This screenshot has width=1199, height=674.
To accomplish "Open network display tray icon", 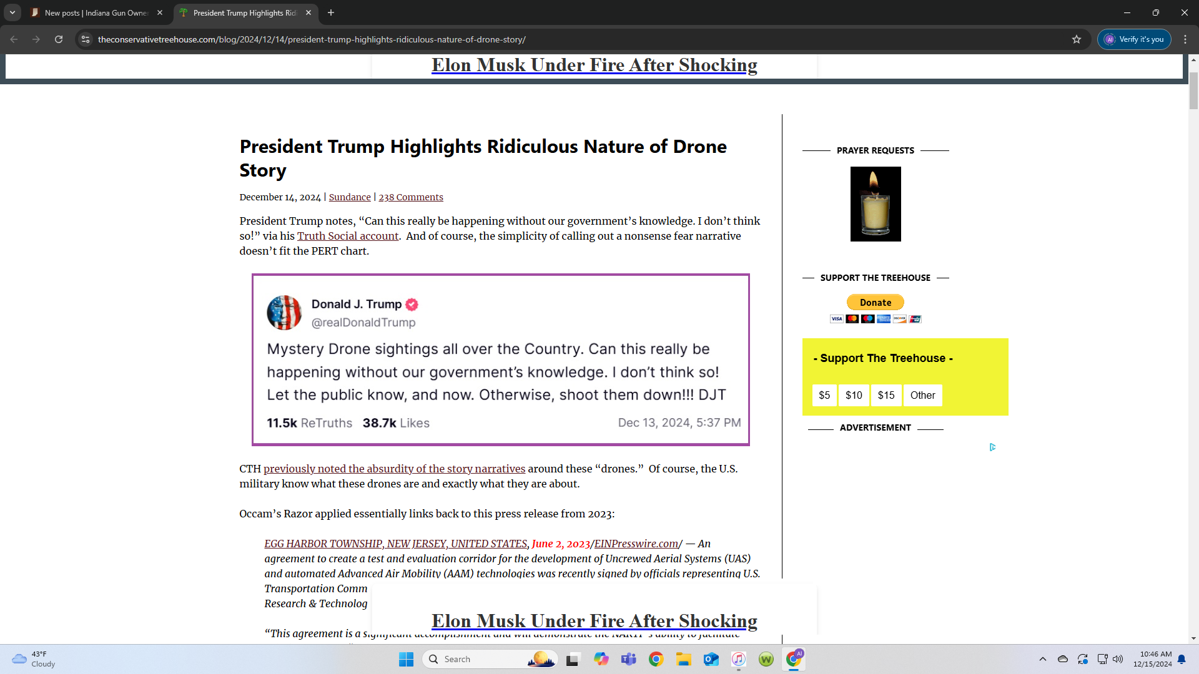I will coord(1102,659).
